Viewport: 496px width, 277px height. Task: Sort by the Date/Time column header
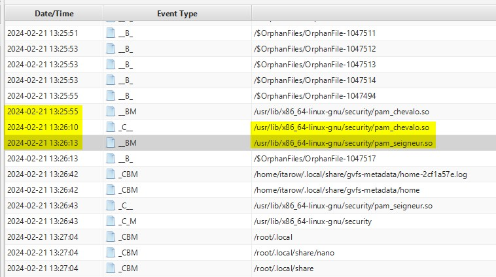tap(54, 14)
